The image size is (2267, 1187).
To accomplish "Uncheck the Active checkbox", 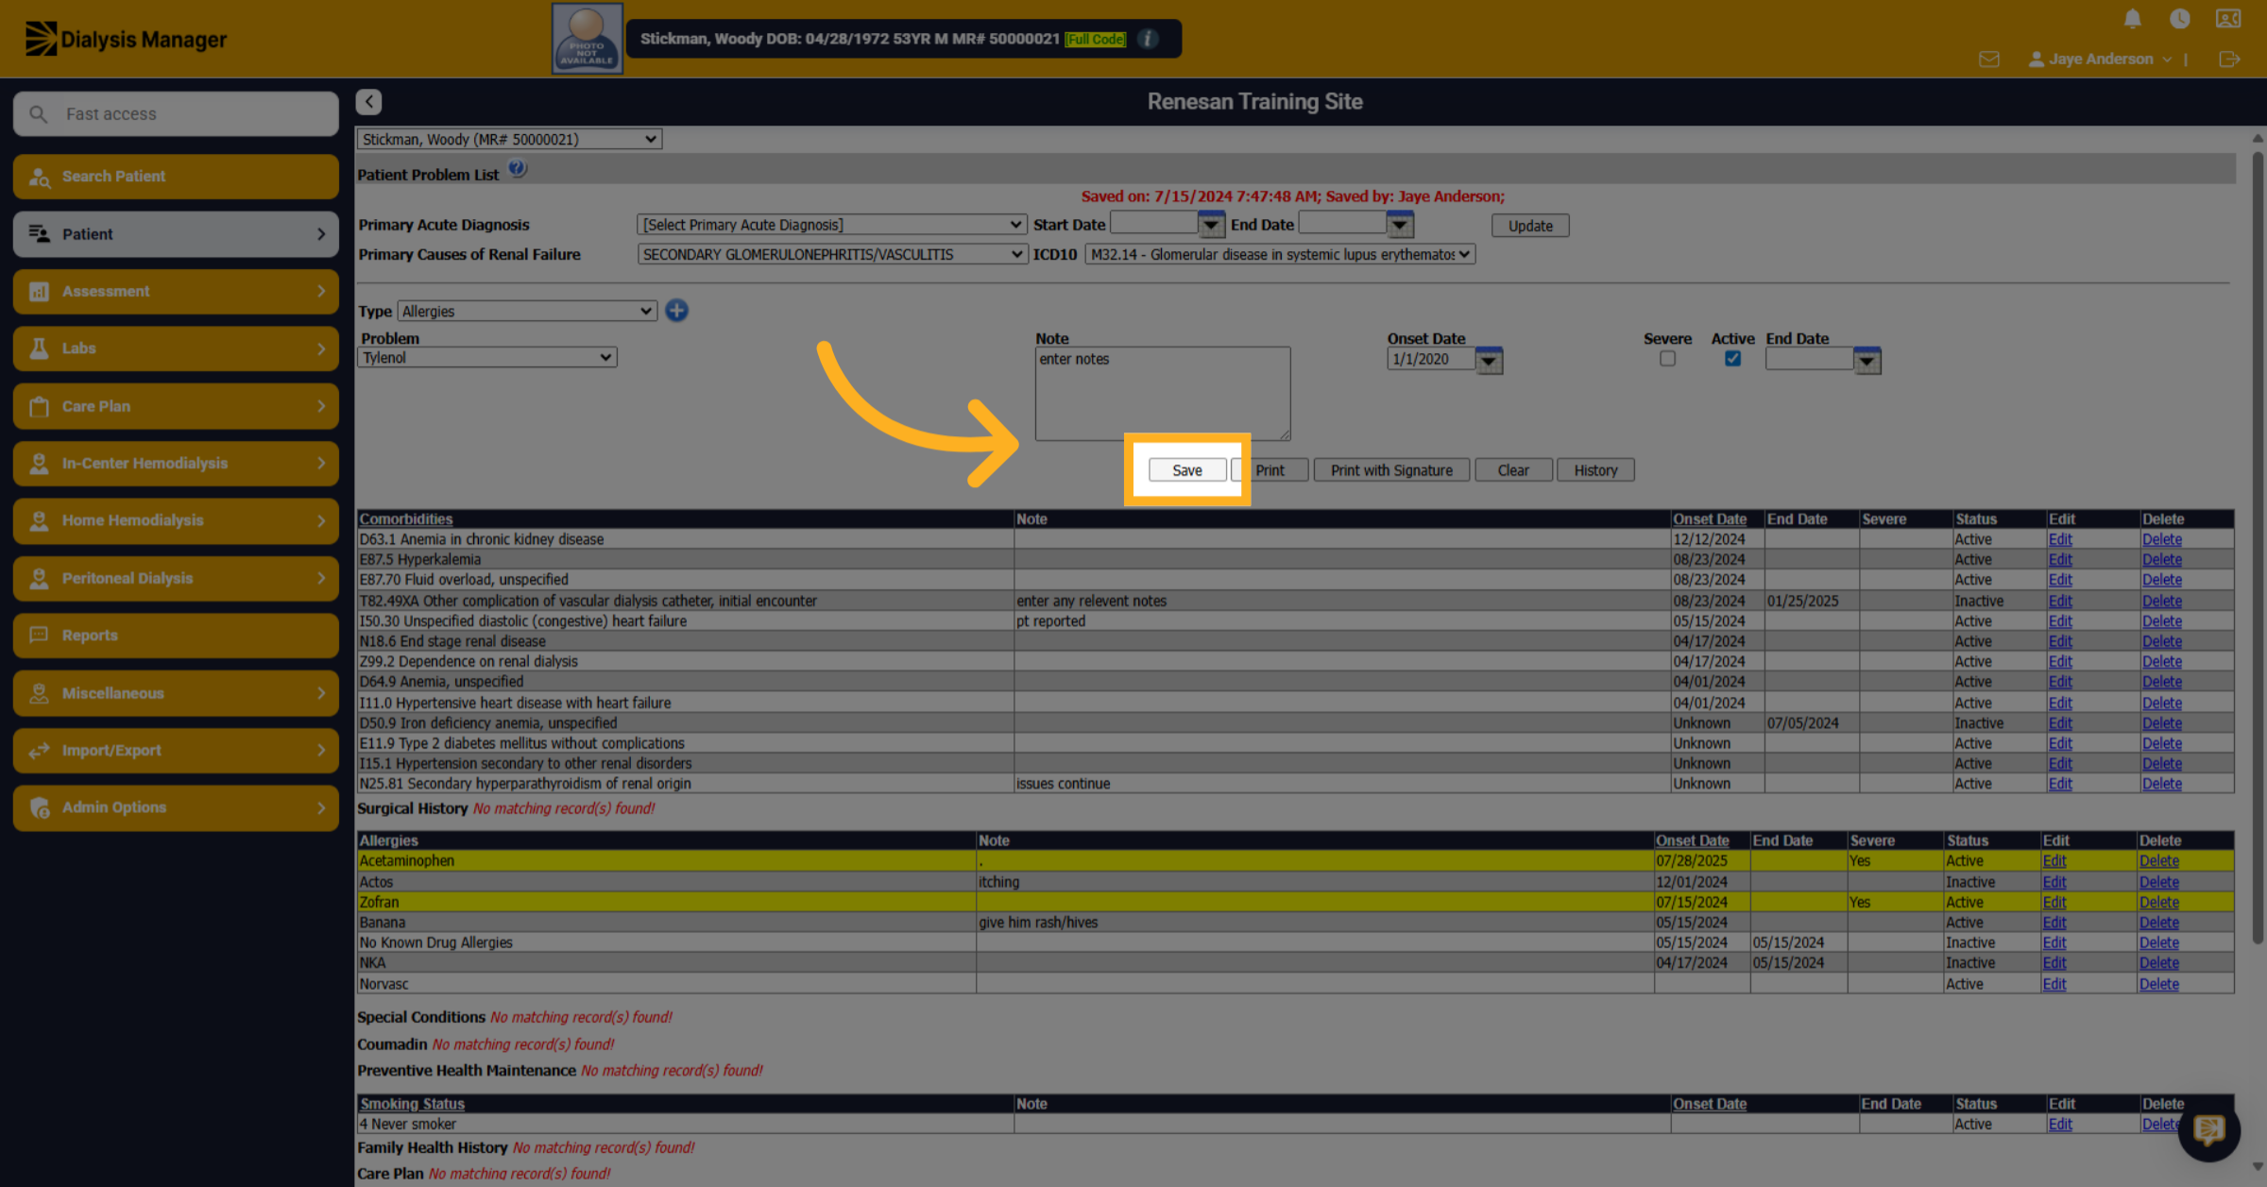I will 1731,359.
